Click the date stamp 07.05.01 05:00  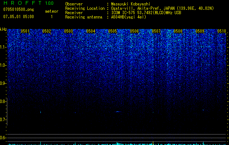[19, 16]
